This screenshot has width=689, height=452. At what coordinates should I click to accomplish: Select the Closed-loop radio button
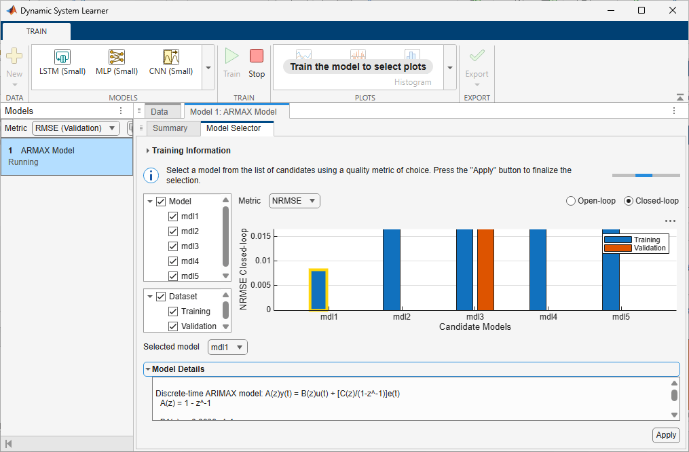(629, 201)
